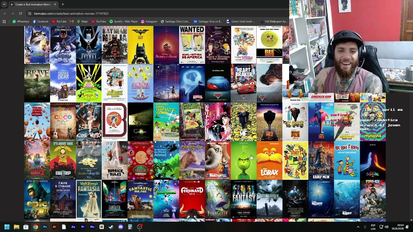Open the WhatsApp bookmark

[x=21, y=22]
